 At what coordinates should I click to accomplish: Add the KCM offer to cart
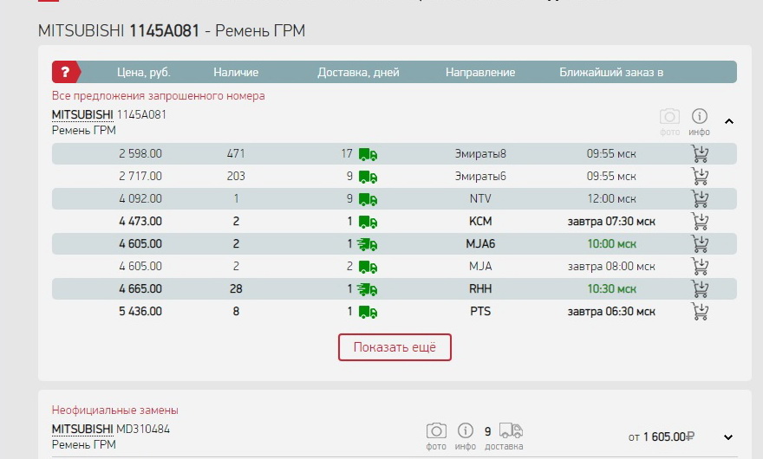700,222
